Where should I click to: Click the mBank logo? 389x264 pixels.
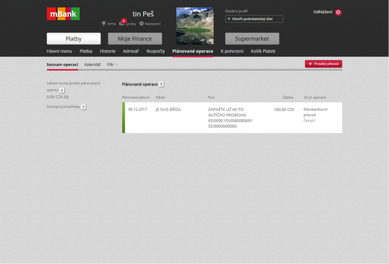coord(64,14)
